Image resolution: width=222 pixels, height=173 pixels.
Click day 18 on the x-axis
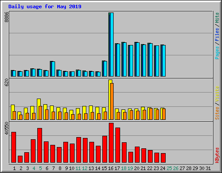tap(124, 168)
